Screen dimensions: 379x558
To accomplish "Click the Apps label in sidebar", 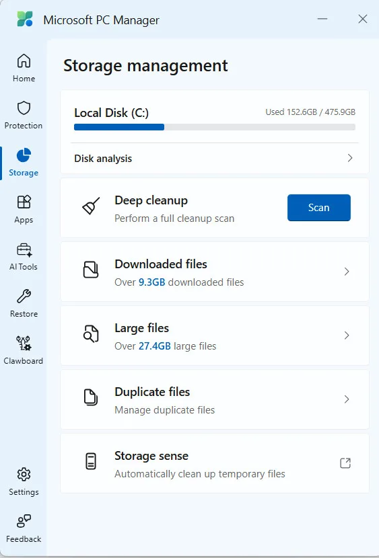I will tap(24, 221).
